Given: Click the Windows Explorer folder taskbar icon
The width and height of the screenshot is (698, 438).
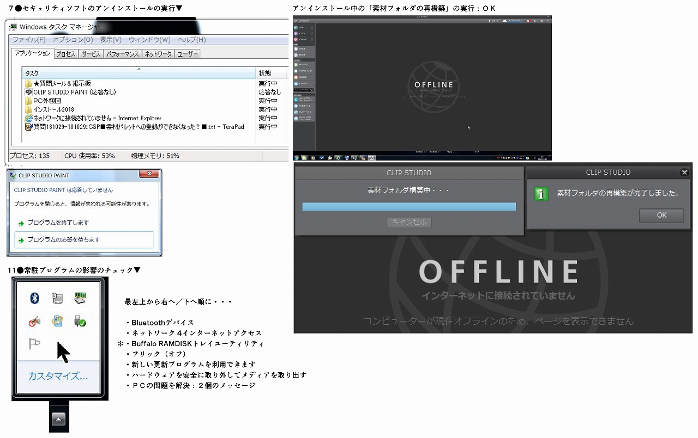Looking at the screenshot, I should 305,157.
